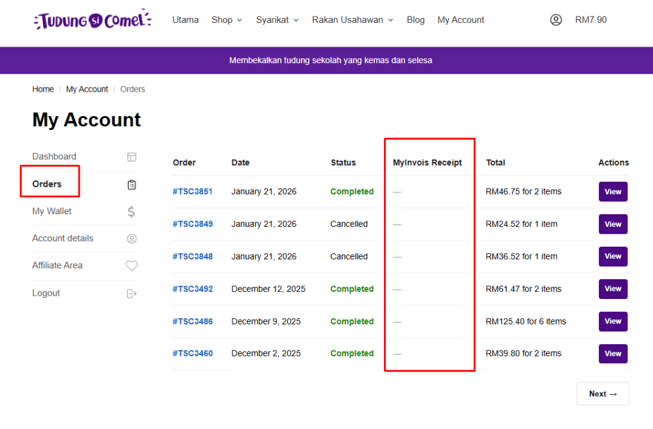
Task: View order #TSC3851 details button
Action: point(613,191)
